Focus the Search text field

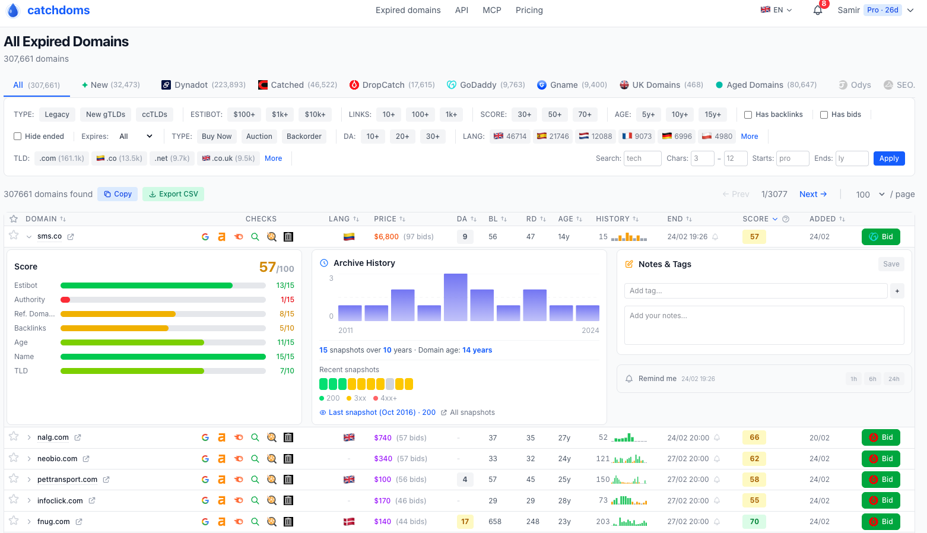(642, 158)
